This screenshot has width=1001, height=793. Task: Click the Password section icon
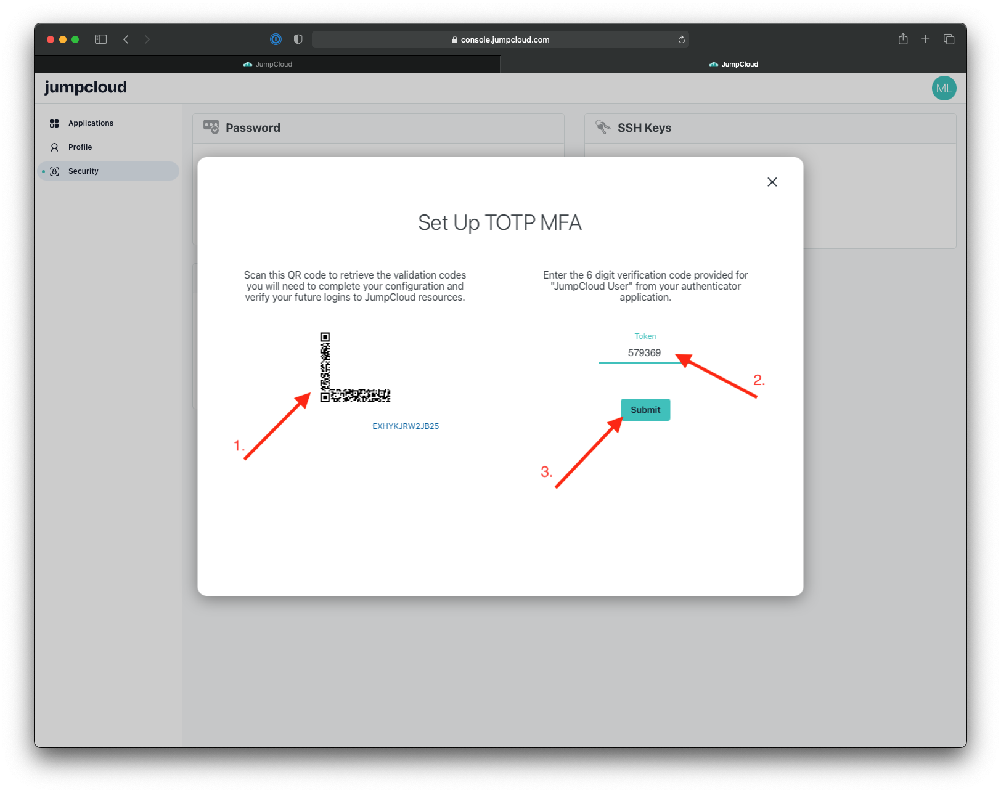coord(211,127)
